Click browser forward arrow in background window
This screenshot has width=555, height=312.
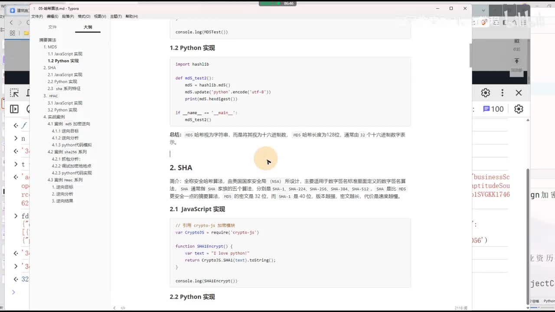21,23
